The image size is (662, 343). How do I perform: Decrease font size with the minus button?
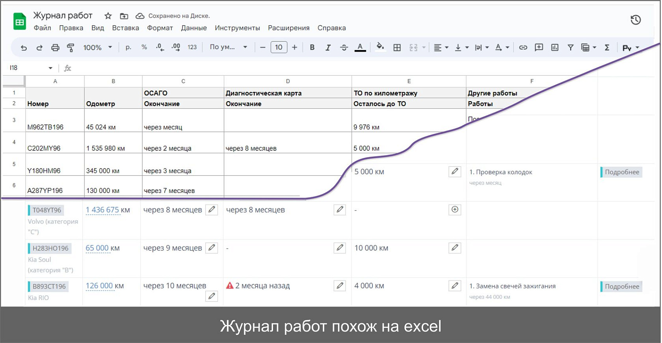pyautogui.click(x=262, y=47)
